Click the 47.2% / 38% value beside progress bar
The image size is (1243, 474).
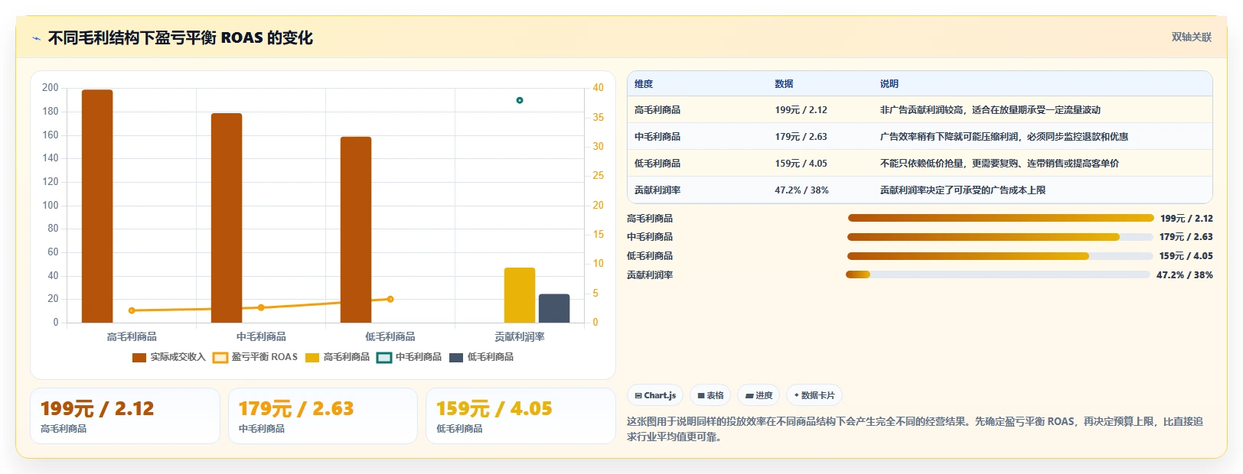point(1185,274)
